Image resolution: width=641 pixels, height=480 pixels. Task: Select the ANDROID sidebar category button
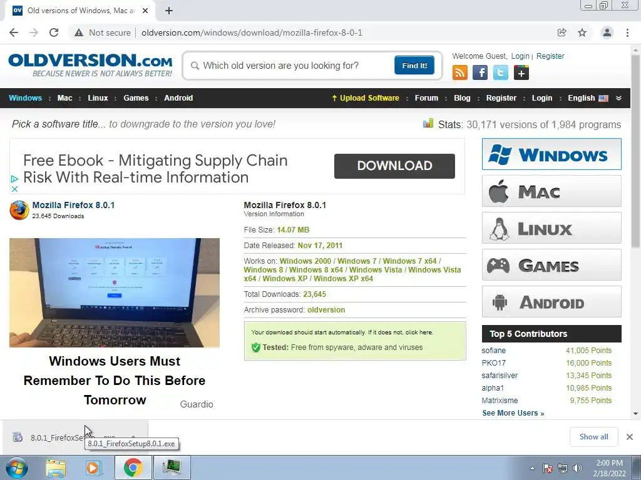551,302
